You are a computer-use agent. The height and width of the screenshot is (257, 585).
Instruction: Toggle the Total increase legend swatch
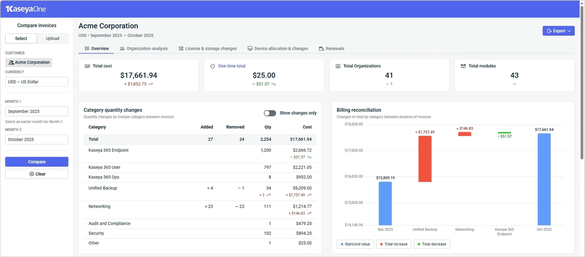(381, 244)
